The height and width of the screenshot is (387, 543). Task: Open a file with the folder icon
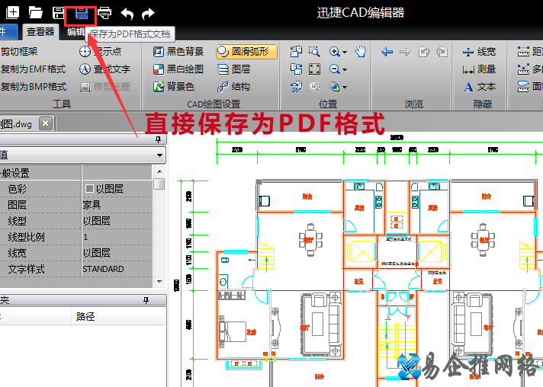pyautogui.click(x=35, y=13)
